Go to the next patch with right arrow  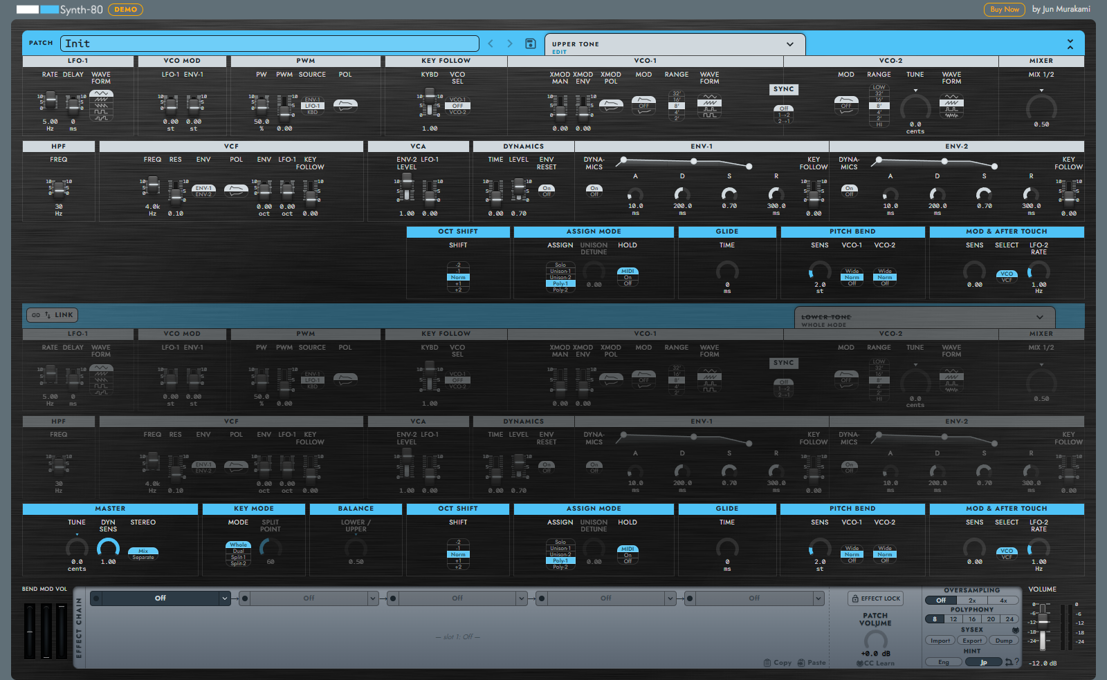(510, 44)
